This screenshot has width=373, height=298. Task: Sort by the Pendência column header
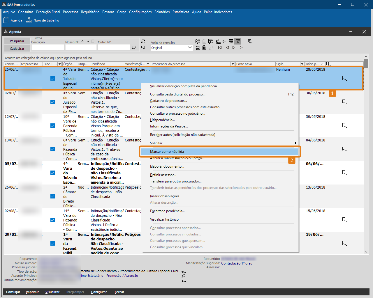(107, 64)
